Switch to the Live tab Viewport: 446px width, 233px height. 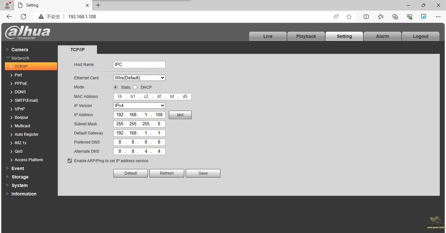coord(268,36)
